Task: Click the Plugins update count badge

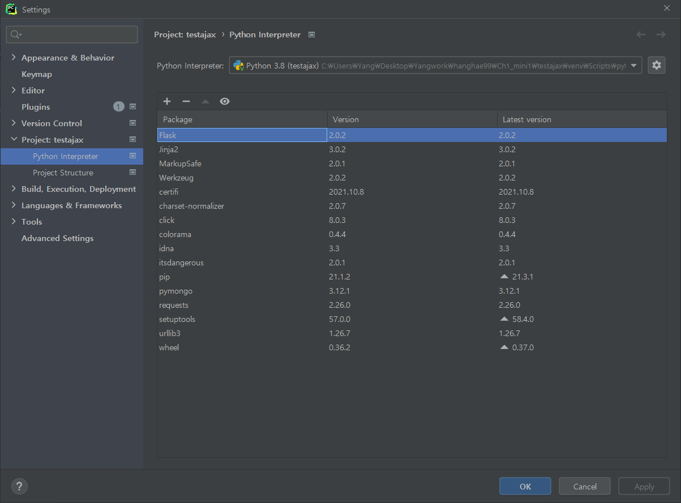Action: click(118, 106)
